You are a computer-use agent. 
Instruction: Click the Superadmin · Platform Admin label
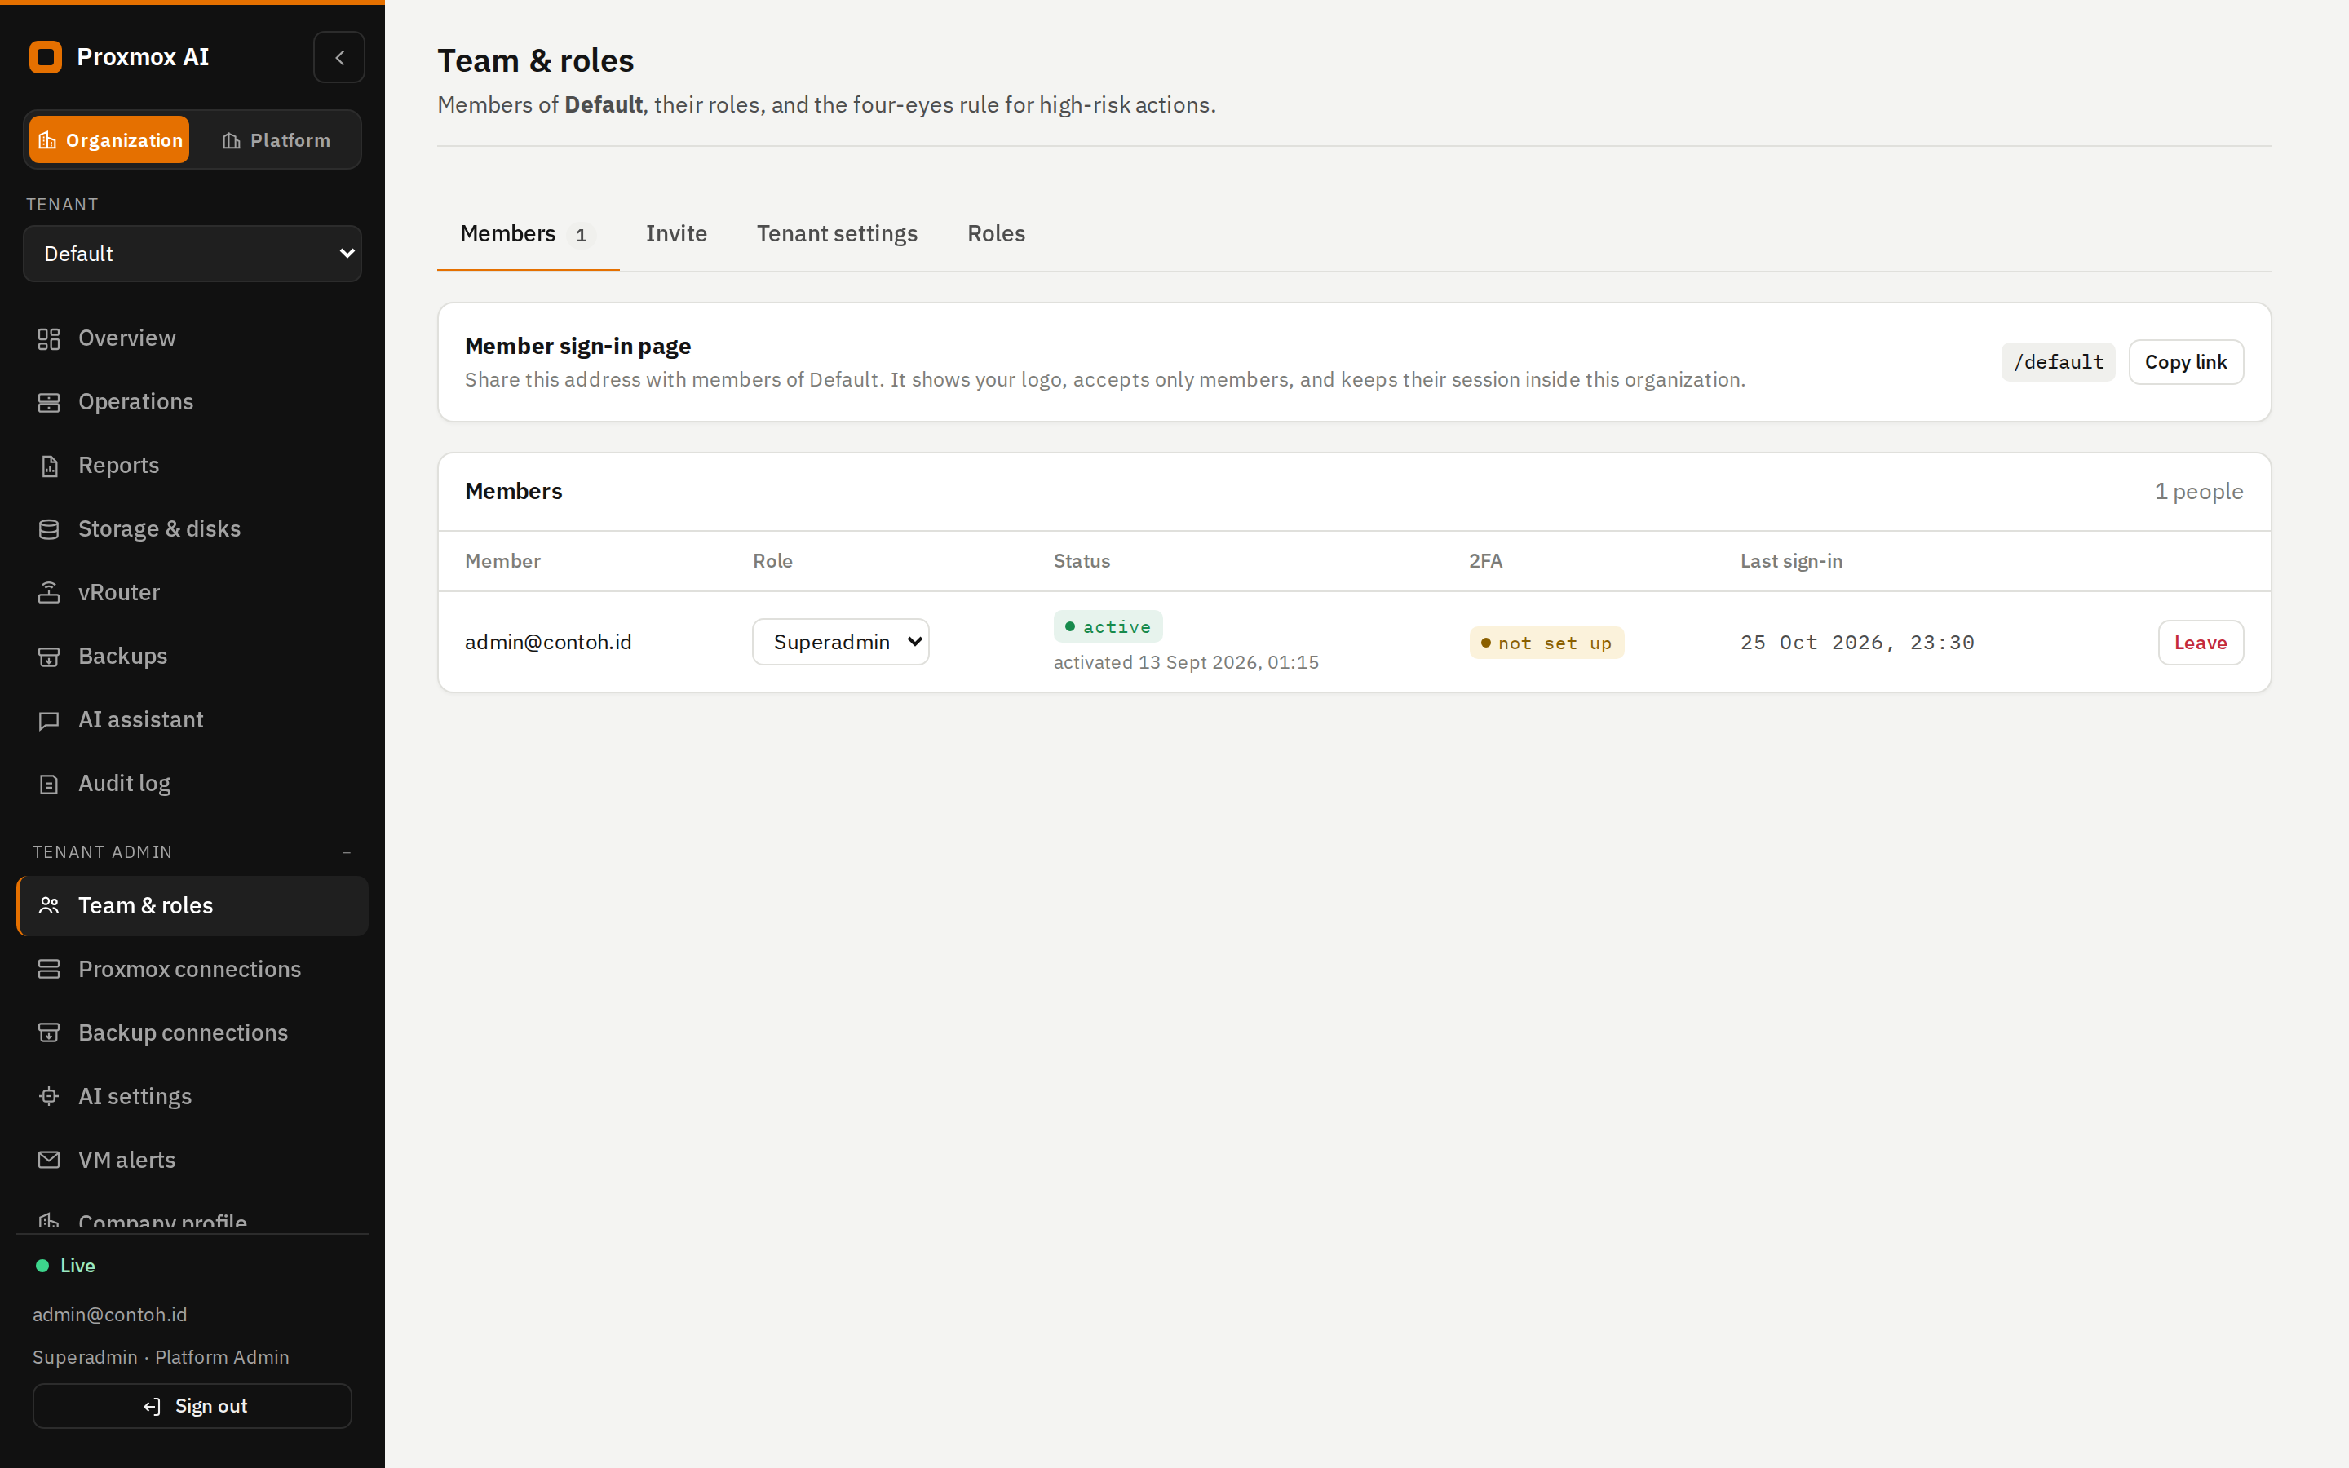pyautogui.click(x=161, y=1357)
